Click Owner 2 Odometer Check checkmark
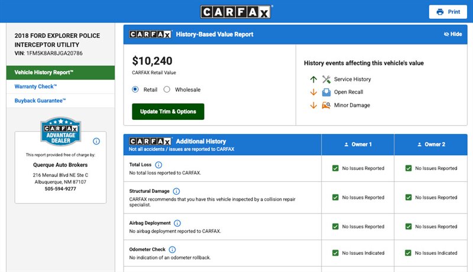473x272 pixels. pyautogui.click(x=408, y=253)
